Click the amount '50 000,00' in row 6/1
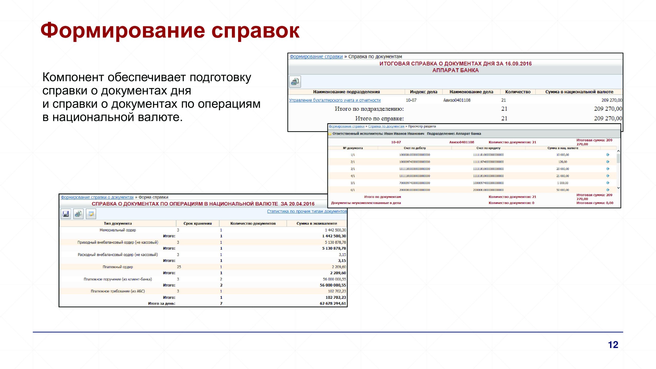Screen dimensions: 656x369 [x=562, y=190]
